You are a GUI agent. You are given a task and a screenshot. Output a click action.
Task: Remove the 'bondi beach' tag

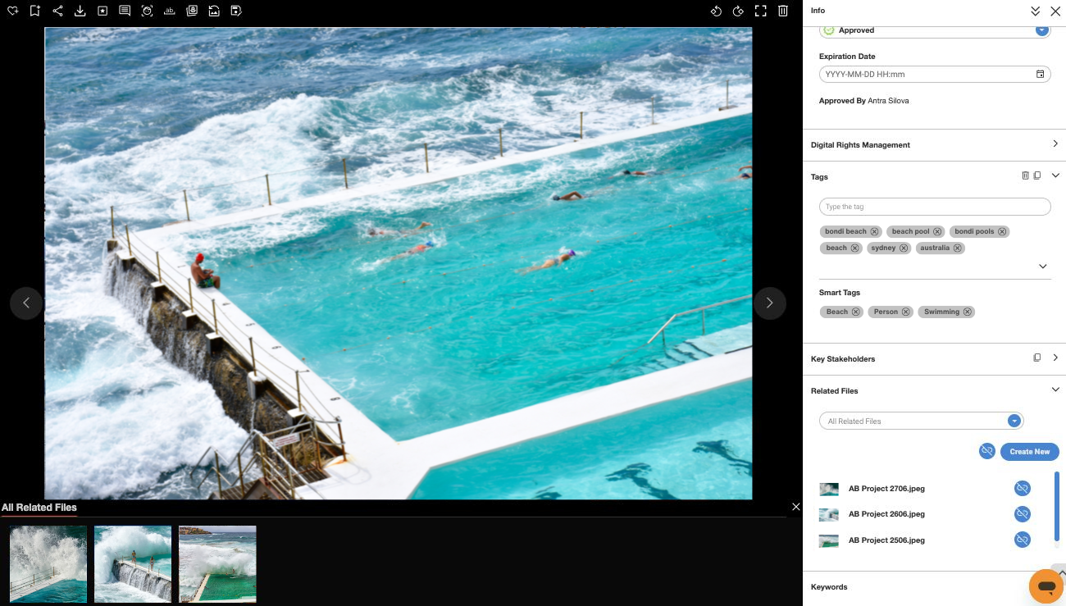coord(874,231)
